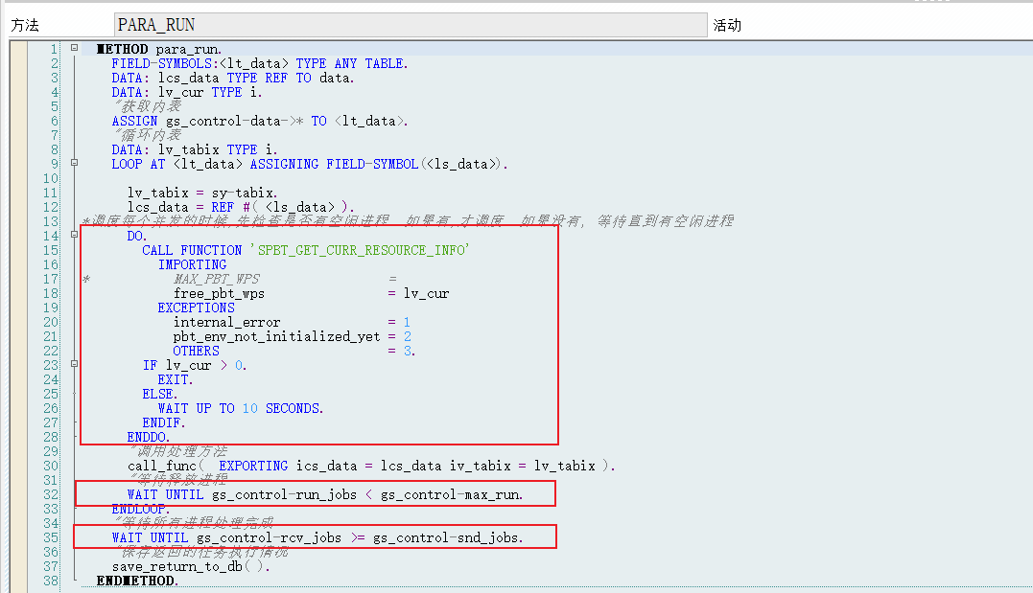Click the DO. statement
The image size is (1033, 593).
coord(136,237)
